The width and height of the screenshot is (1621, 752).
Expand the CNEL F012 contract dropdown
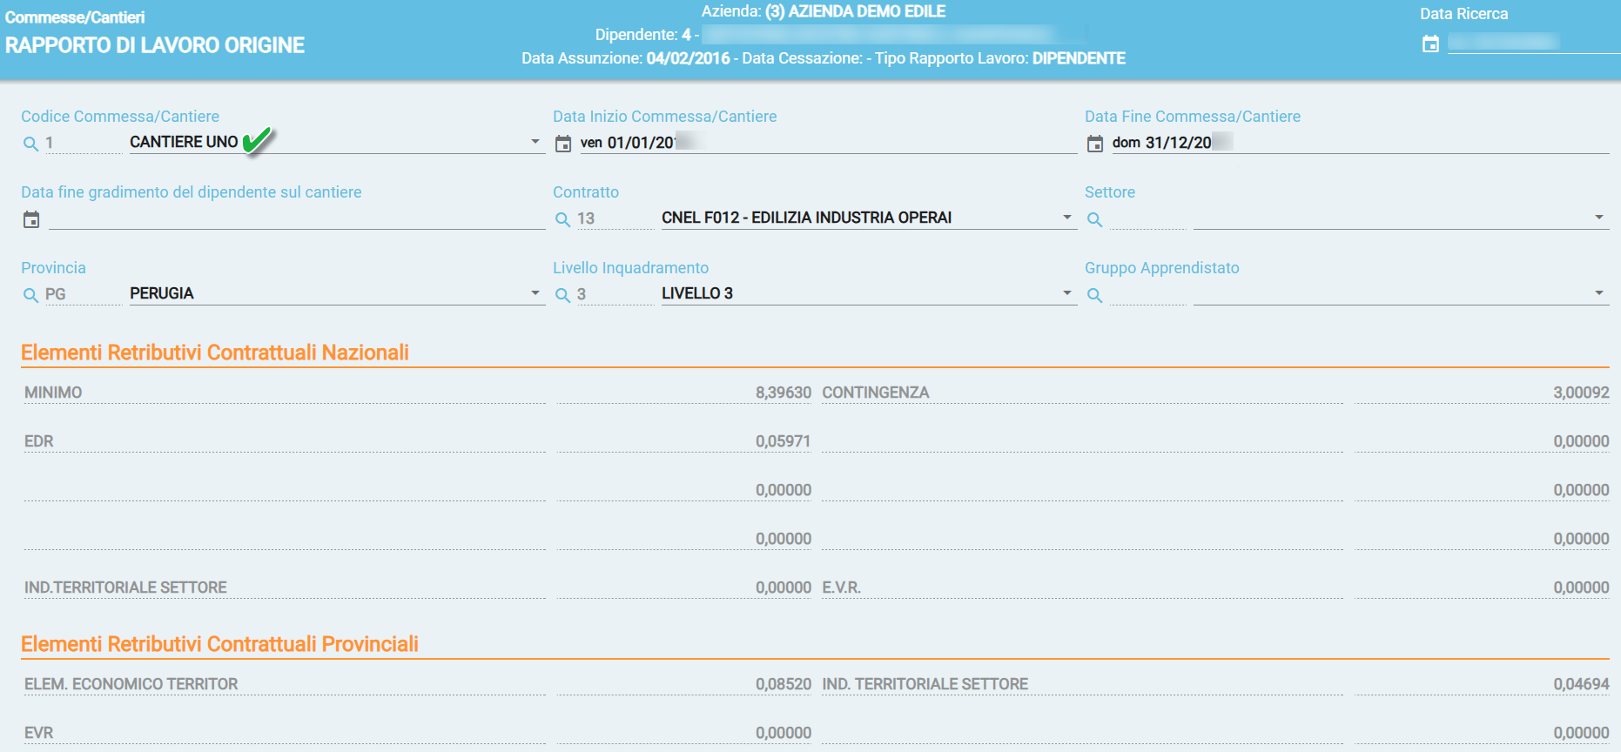coord(1067,218)
